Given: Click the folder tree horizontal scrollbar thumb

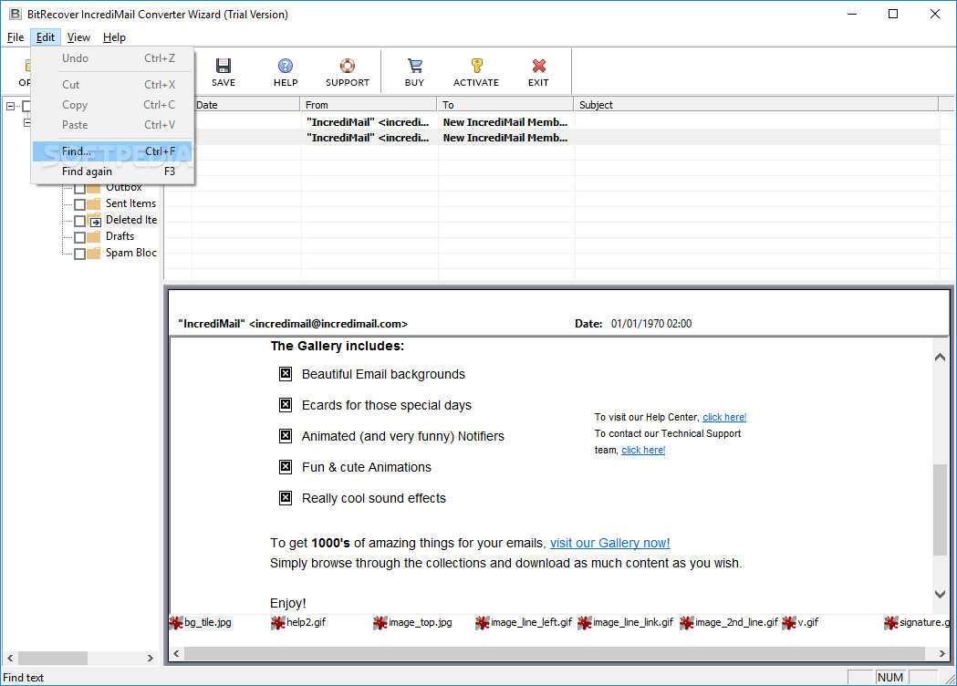Looking at the screenshot, I should click(53, 659).
